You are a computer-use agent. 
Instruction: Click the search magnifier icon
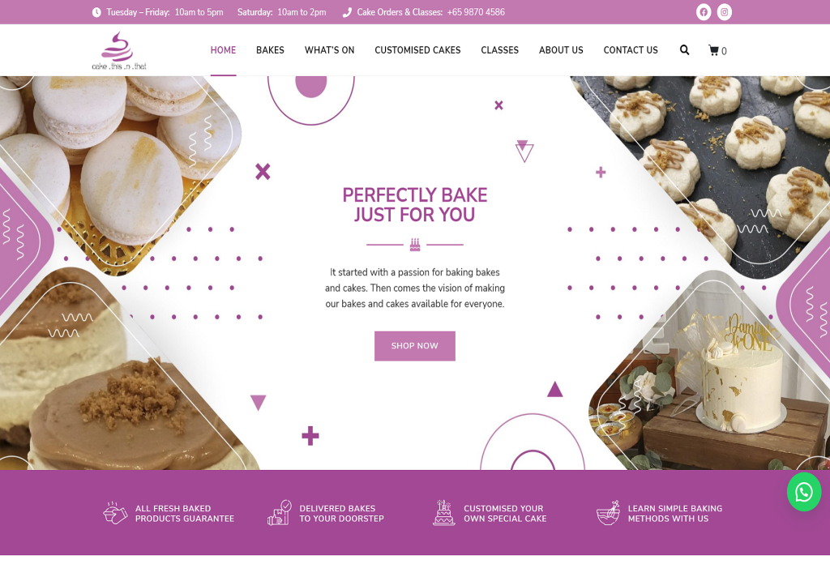(684, 50)
